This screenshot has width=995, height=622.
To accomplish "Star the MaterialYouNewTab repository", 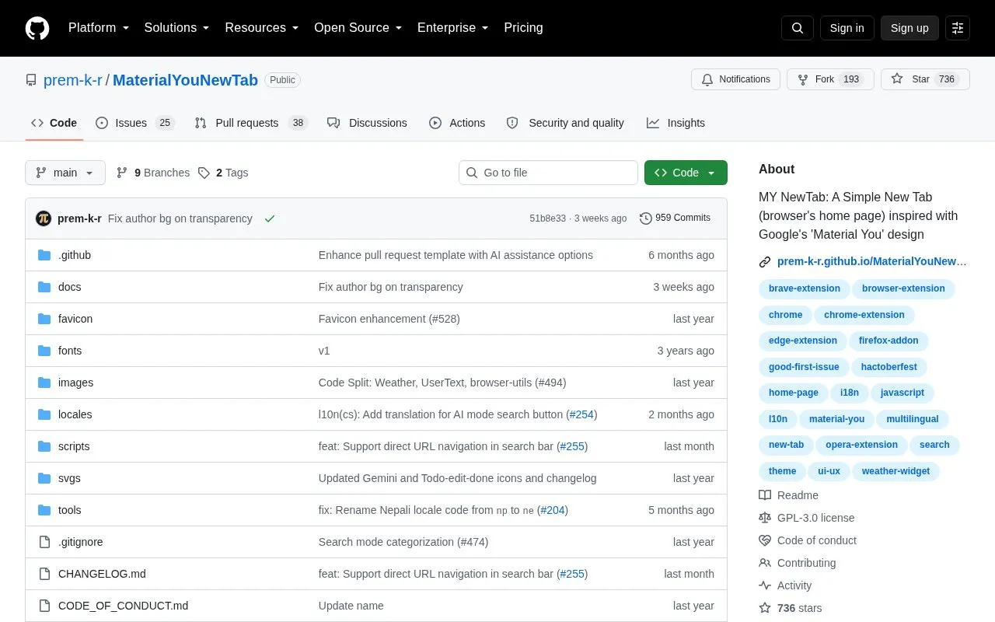I will (x=925, y=79).
